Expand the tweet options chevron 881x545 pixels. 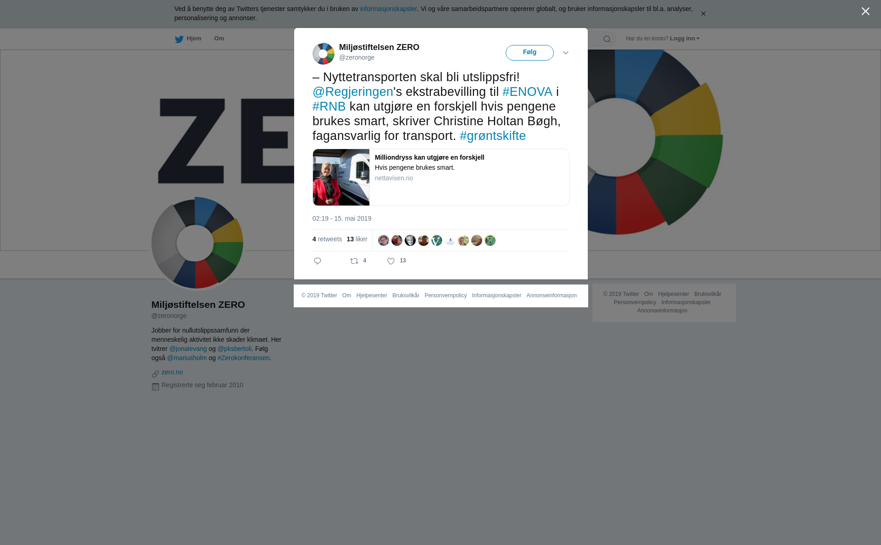pos(566,53)
